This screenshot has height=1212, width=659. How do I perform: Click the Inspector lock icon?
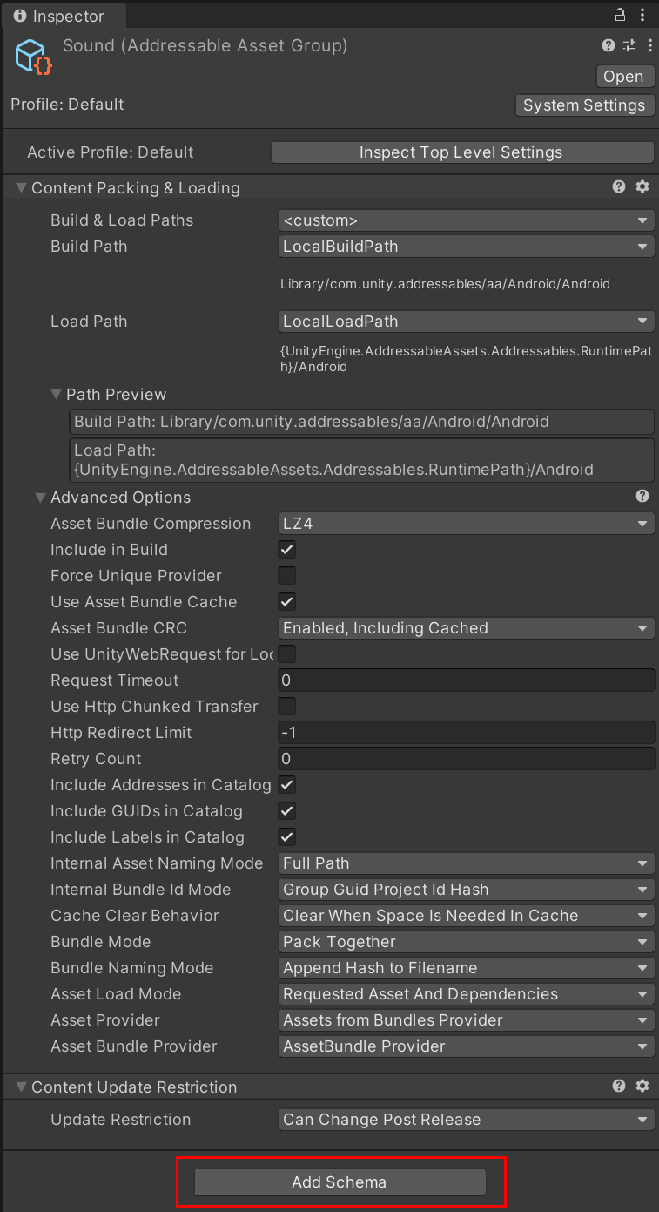[x=620, y=15]
